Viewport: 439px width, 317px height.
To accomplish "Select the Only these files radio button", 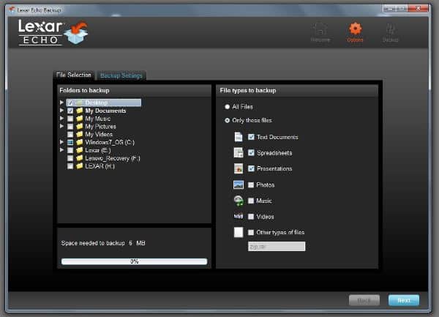I will (x=227, y=120).
